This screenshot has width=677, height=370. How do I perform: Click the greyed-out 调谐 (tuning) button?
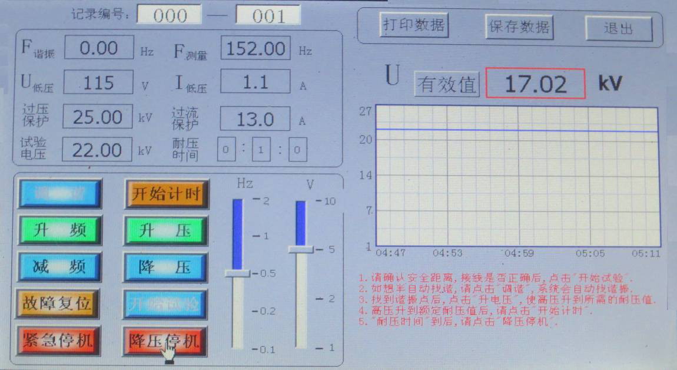59,193
